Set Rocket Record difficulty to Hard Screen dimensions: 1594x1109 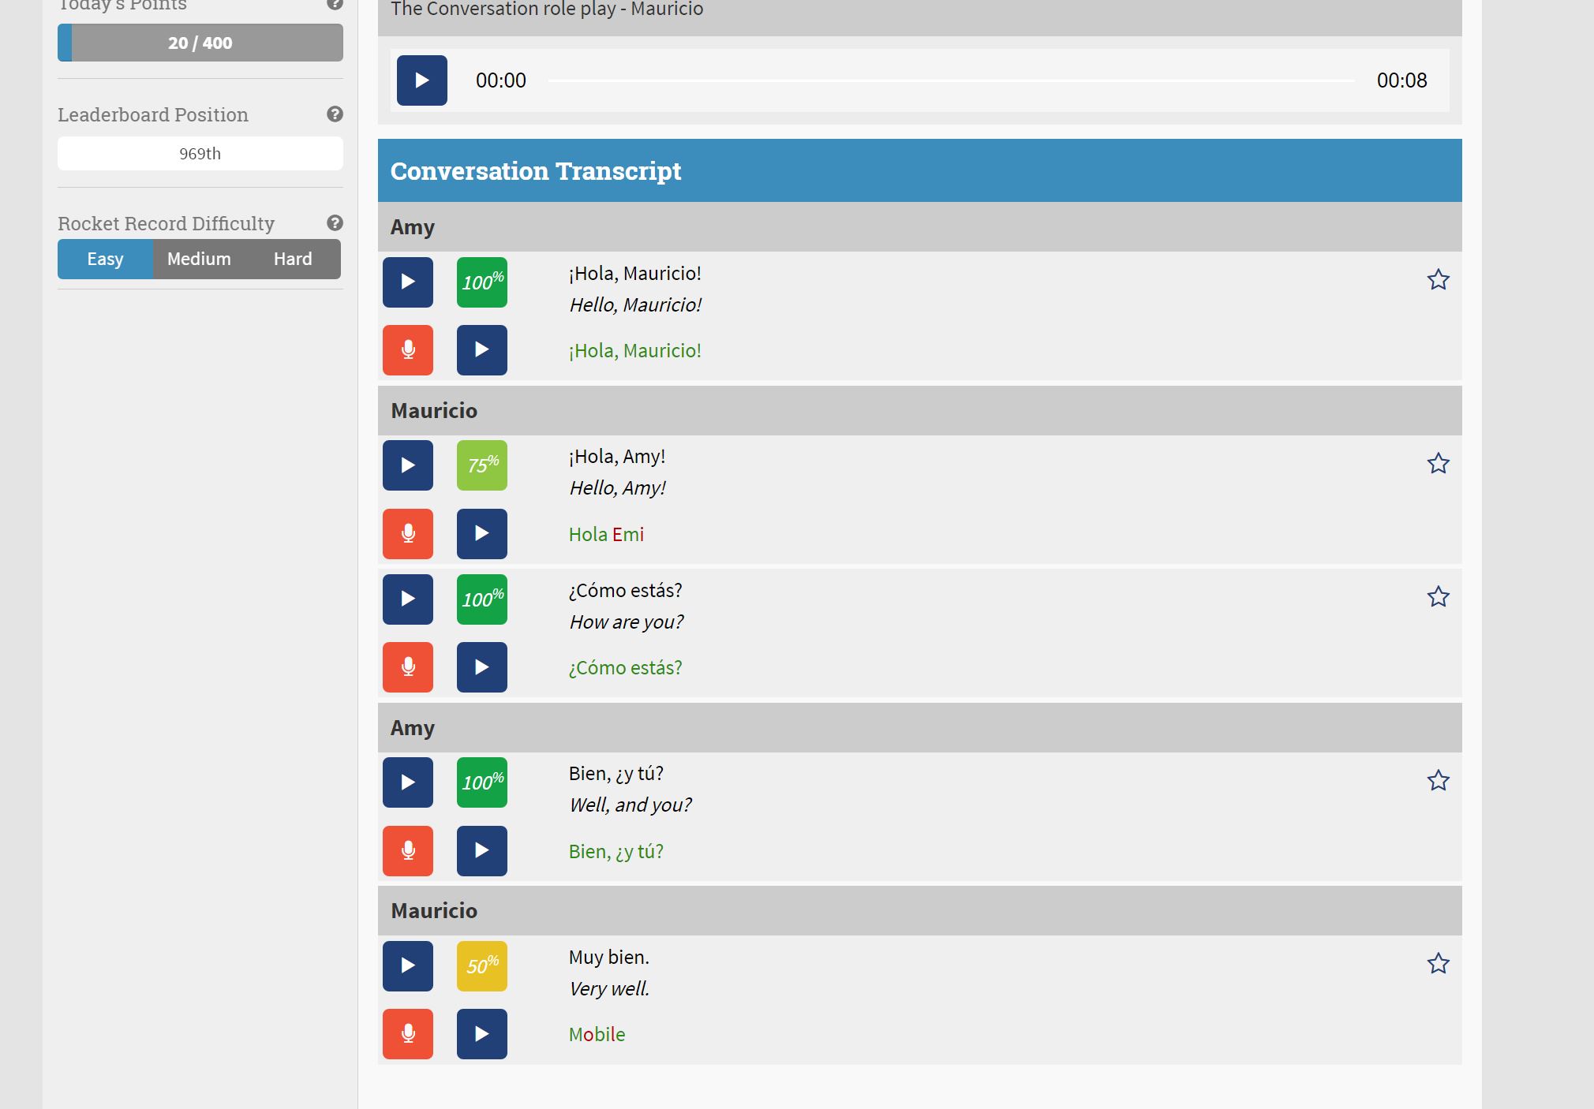pyautogui.click(x=293, y=260)
